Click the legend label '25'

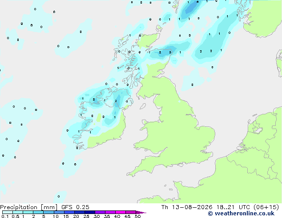tap(86, 216)
